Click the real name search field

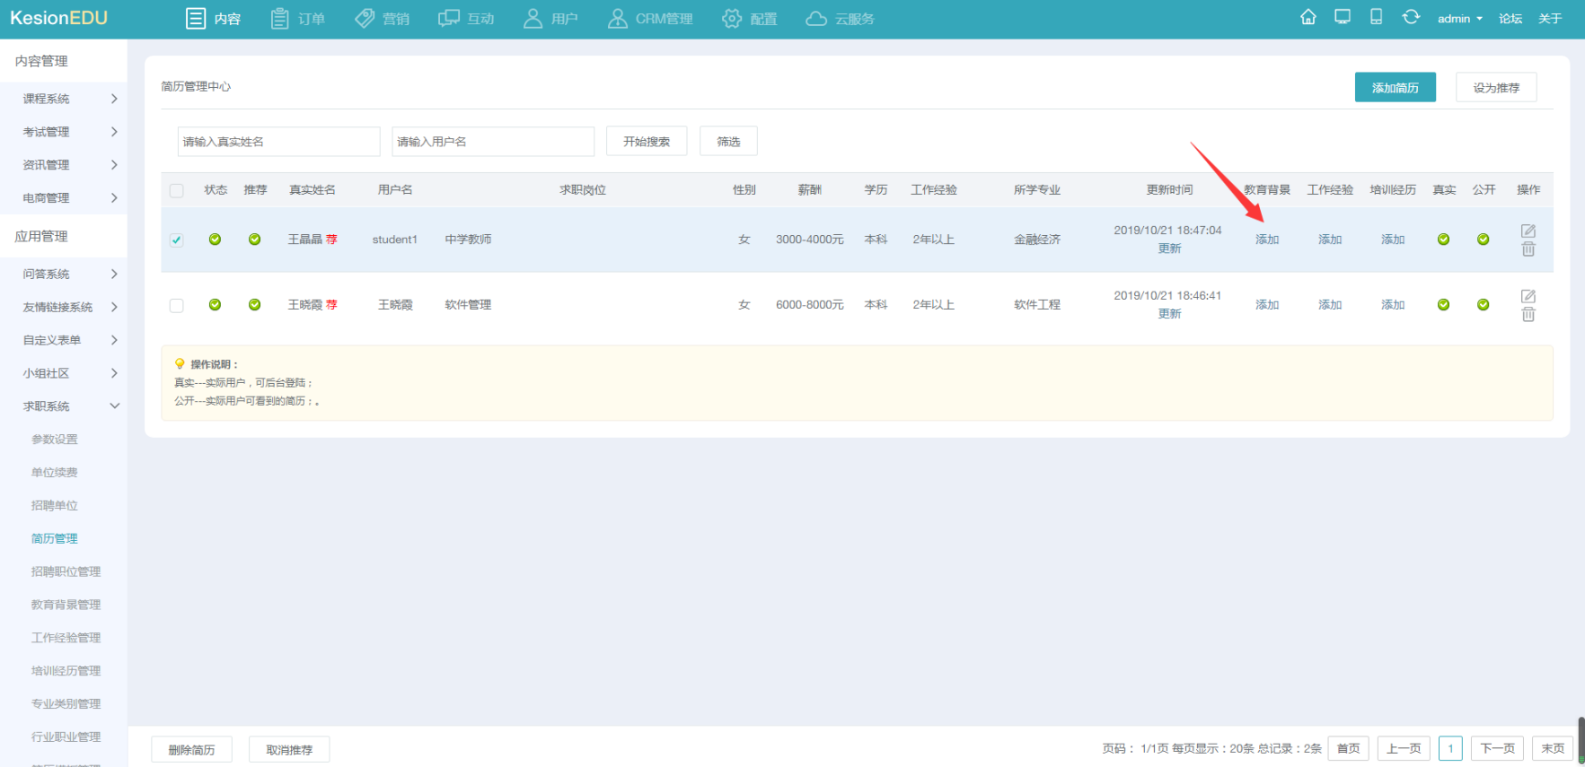tap(278, 142)
